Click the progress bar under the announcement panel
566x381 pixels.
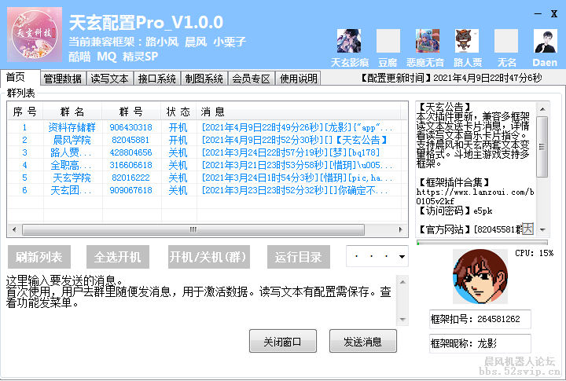point(482,243)
